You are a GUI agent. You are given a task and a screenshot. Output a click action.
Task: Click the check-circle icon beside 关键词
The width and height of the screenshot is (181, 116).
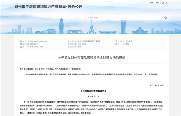[x=116, y=41]
